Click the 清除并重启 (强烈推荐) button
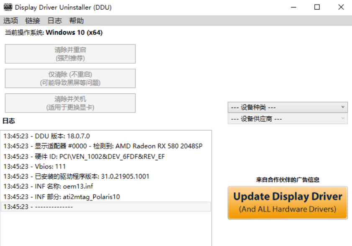Screen dimensions: 352x246 coord(70,54)
